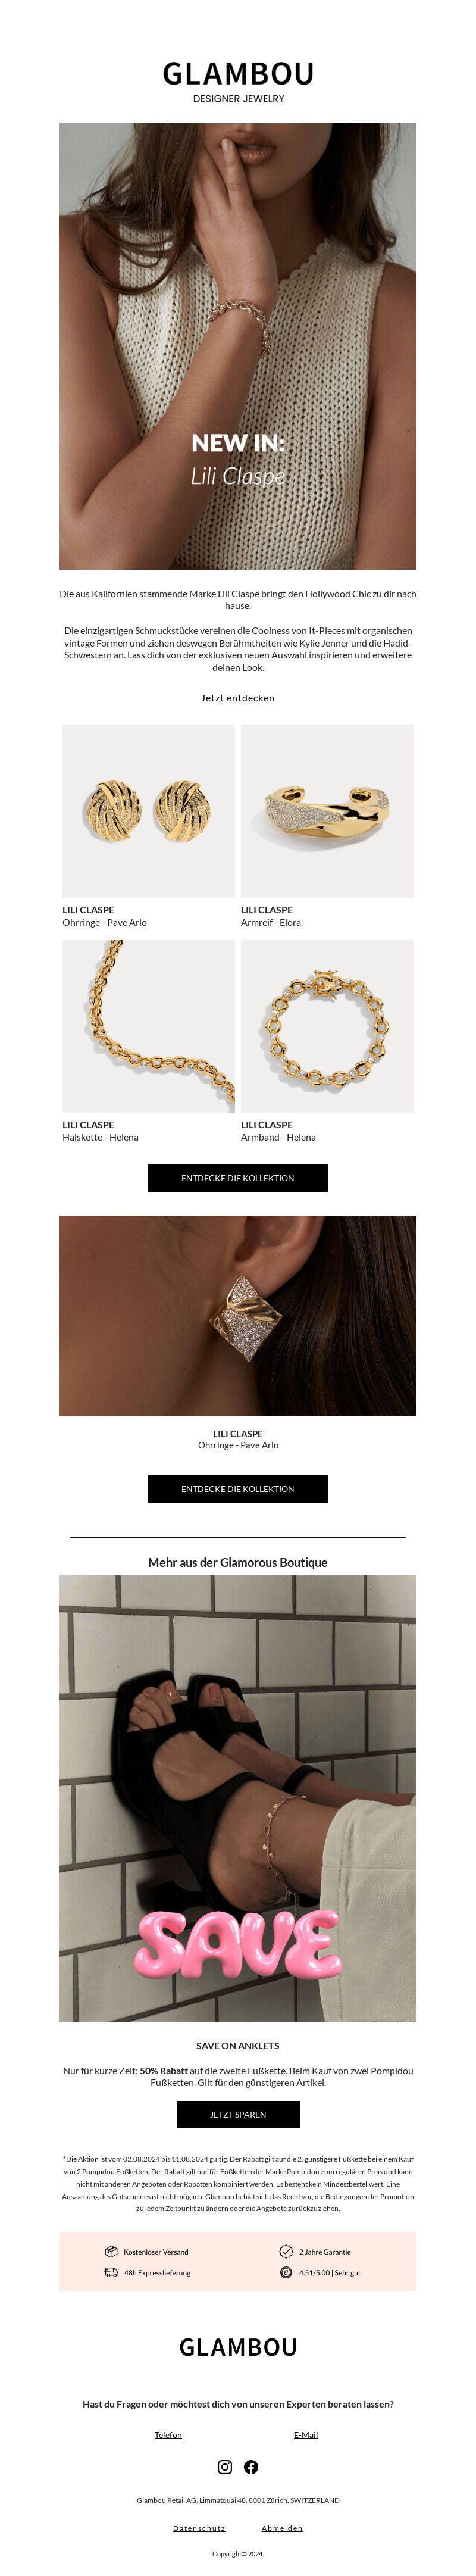Open the Facebook icon in footer
476x2576 pixels.
click(251, 2466)
